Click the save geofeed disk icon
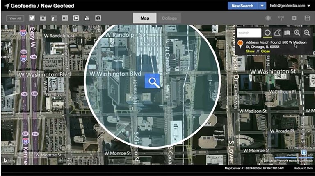The image size is (315, 176). [x=307, y=18]
